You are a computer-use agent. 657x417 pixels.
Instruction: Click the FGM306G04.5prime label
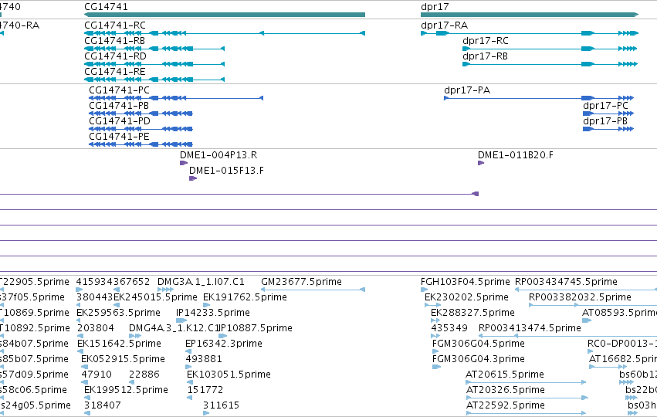(478, 344)
